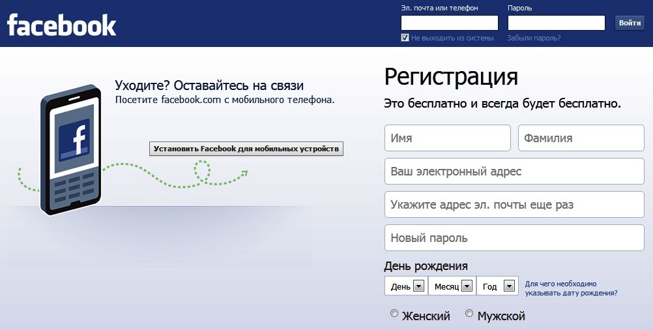Click 'Посетите facebook.com с мобильного телефона.' text

(225, 100)
